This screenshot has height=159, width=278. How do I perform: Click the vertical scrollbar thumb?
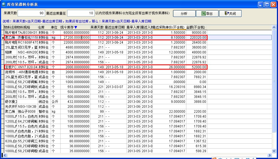pyautogui.click(x=274, y=81)
